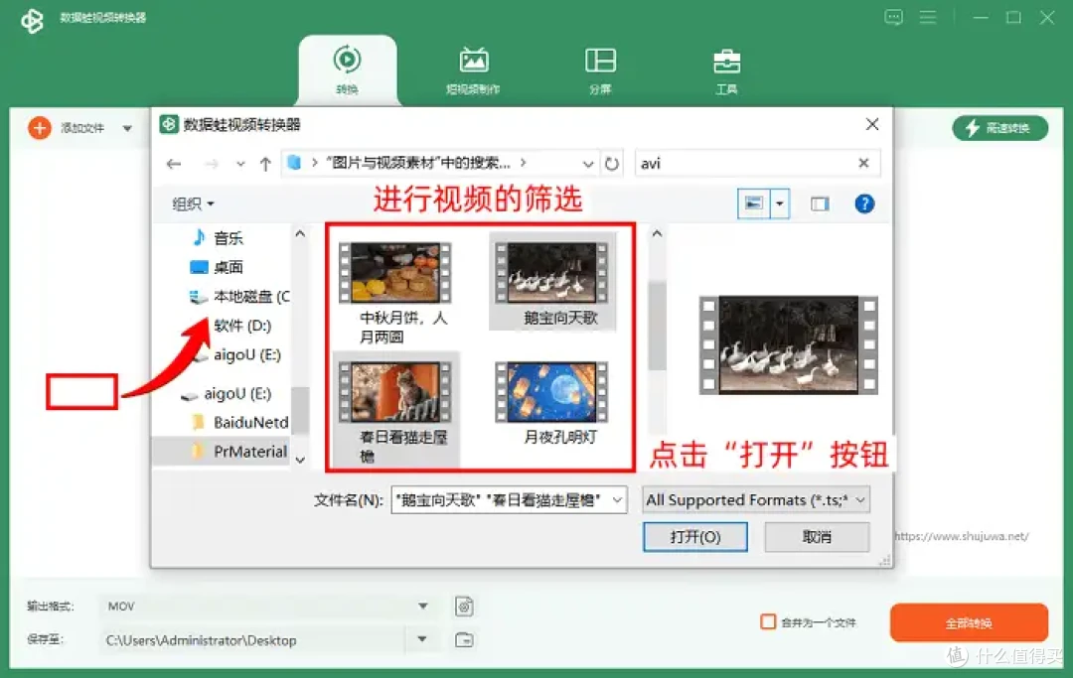1073x678 pixels.
Task: Open the hamburger menu in title bar
Action: tap(927, 17)
